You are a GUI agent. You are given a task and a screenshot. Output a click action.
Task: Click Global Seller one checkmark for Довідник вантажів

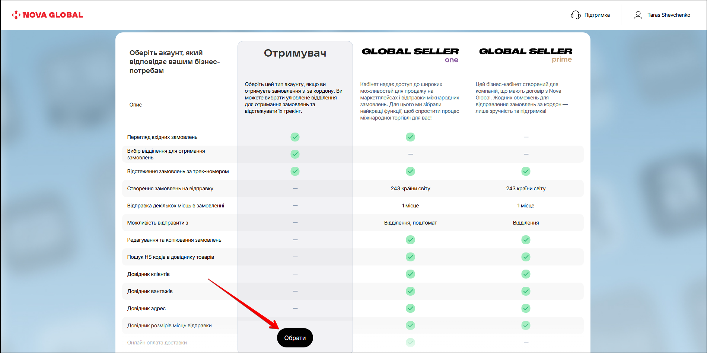(x=410, y=291)
